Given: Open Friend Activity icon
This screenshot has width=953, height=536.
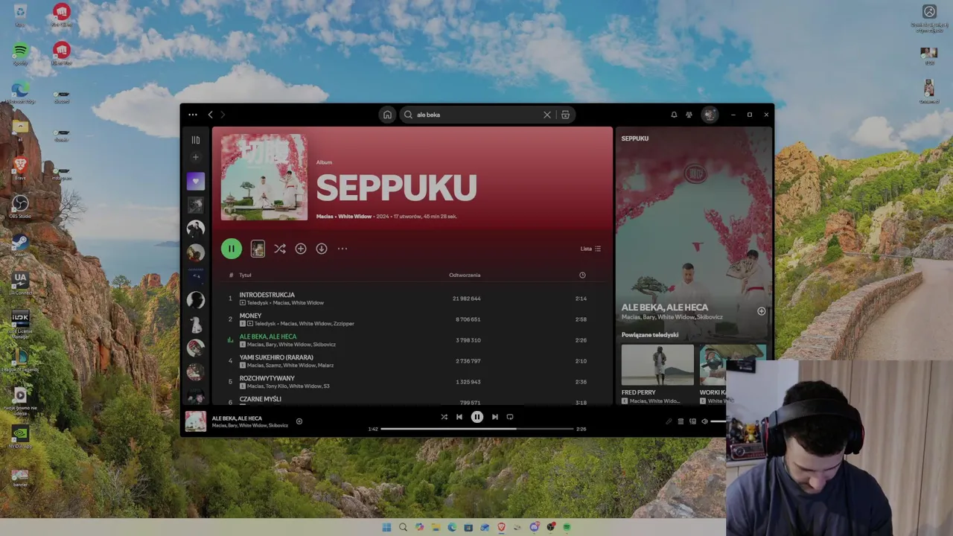Looking at the screenshot, I should (689, 115).
